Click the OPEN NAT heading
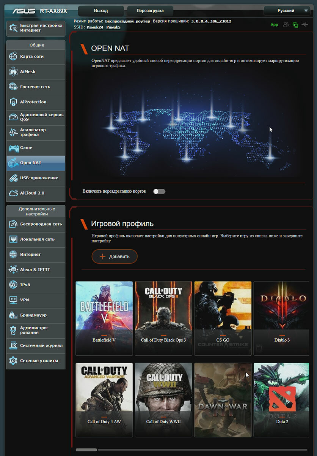Viewport: 317px width, 456px height. pos(110,48)
